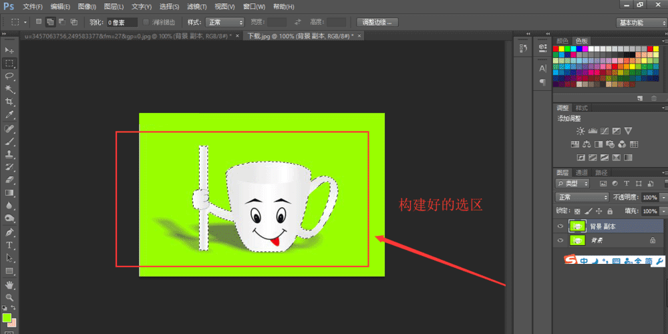Open the layer blend mode 正常 dropdown
The width and height of the screenshot is (668, 334).
pos(582,198)
